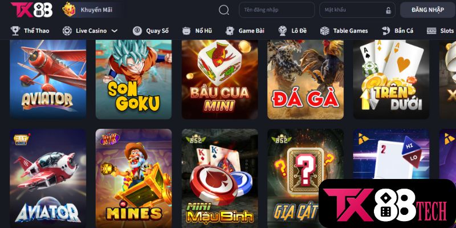Click the Khuyến Mãi promotions button
456x228 pixels.
(x=91, y=10)
